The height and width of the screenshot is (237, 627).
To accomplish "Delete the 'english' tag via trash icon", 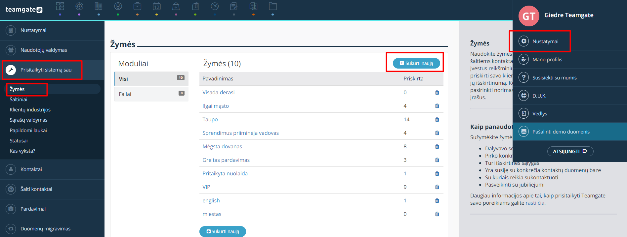I will click(x=437, y=201).
